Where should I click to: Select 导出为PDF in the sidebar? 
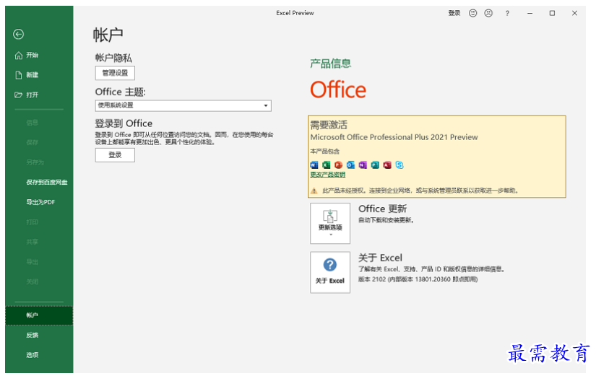[x=39, y=202]
